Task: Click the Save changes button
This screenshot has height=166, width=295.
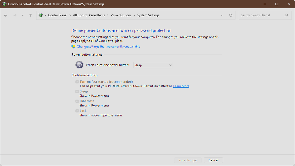Action: click(188, 160)
